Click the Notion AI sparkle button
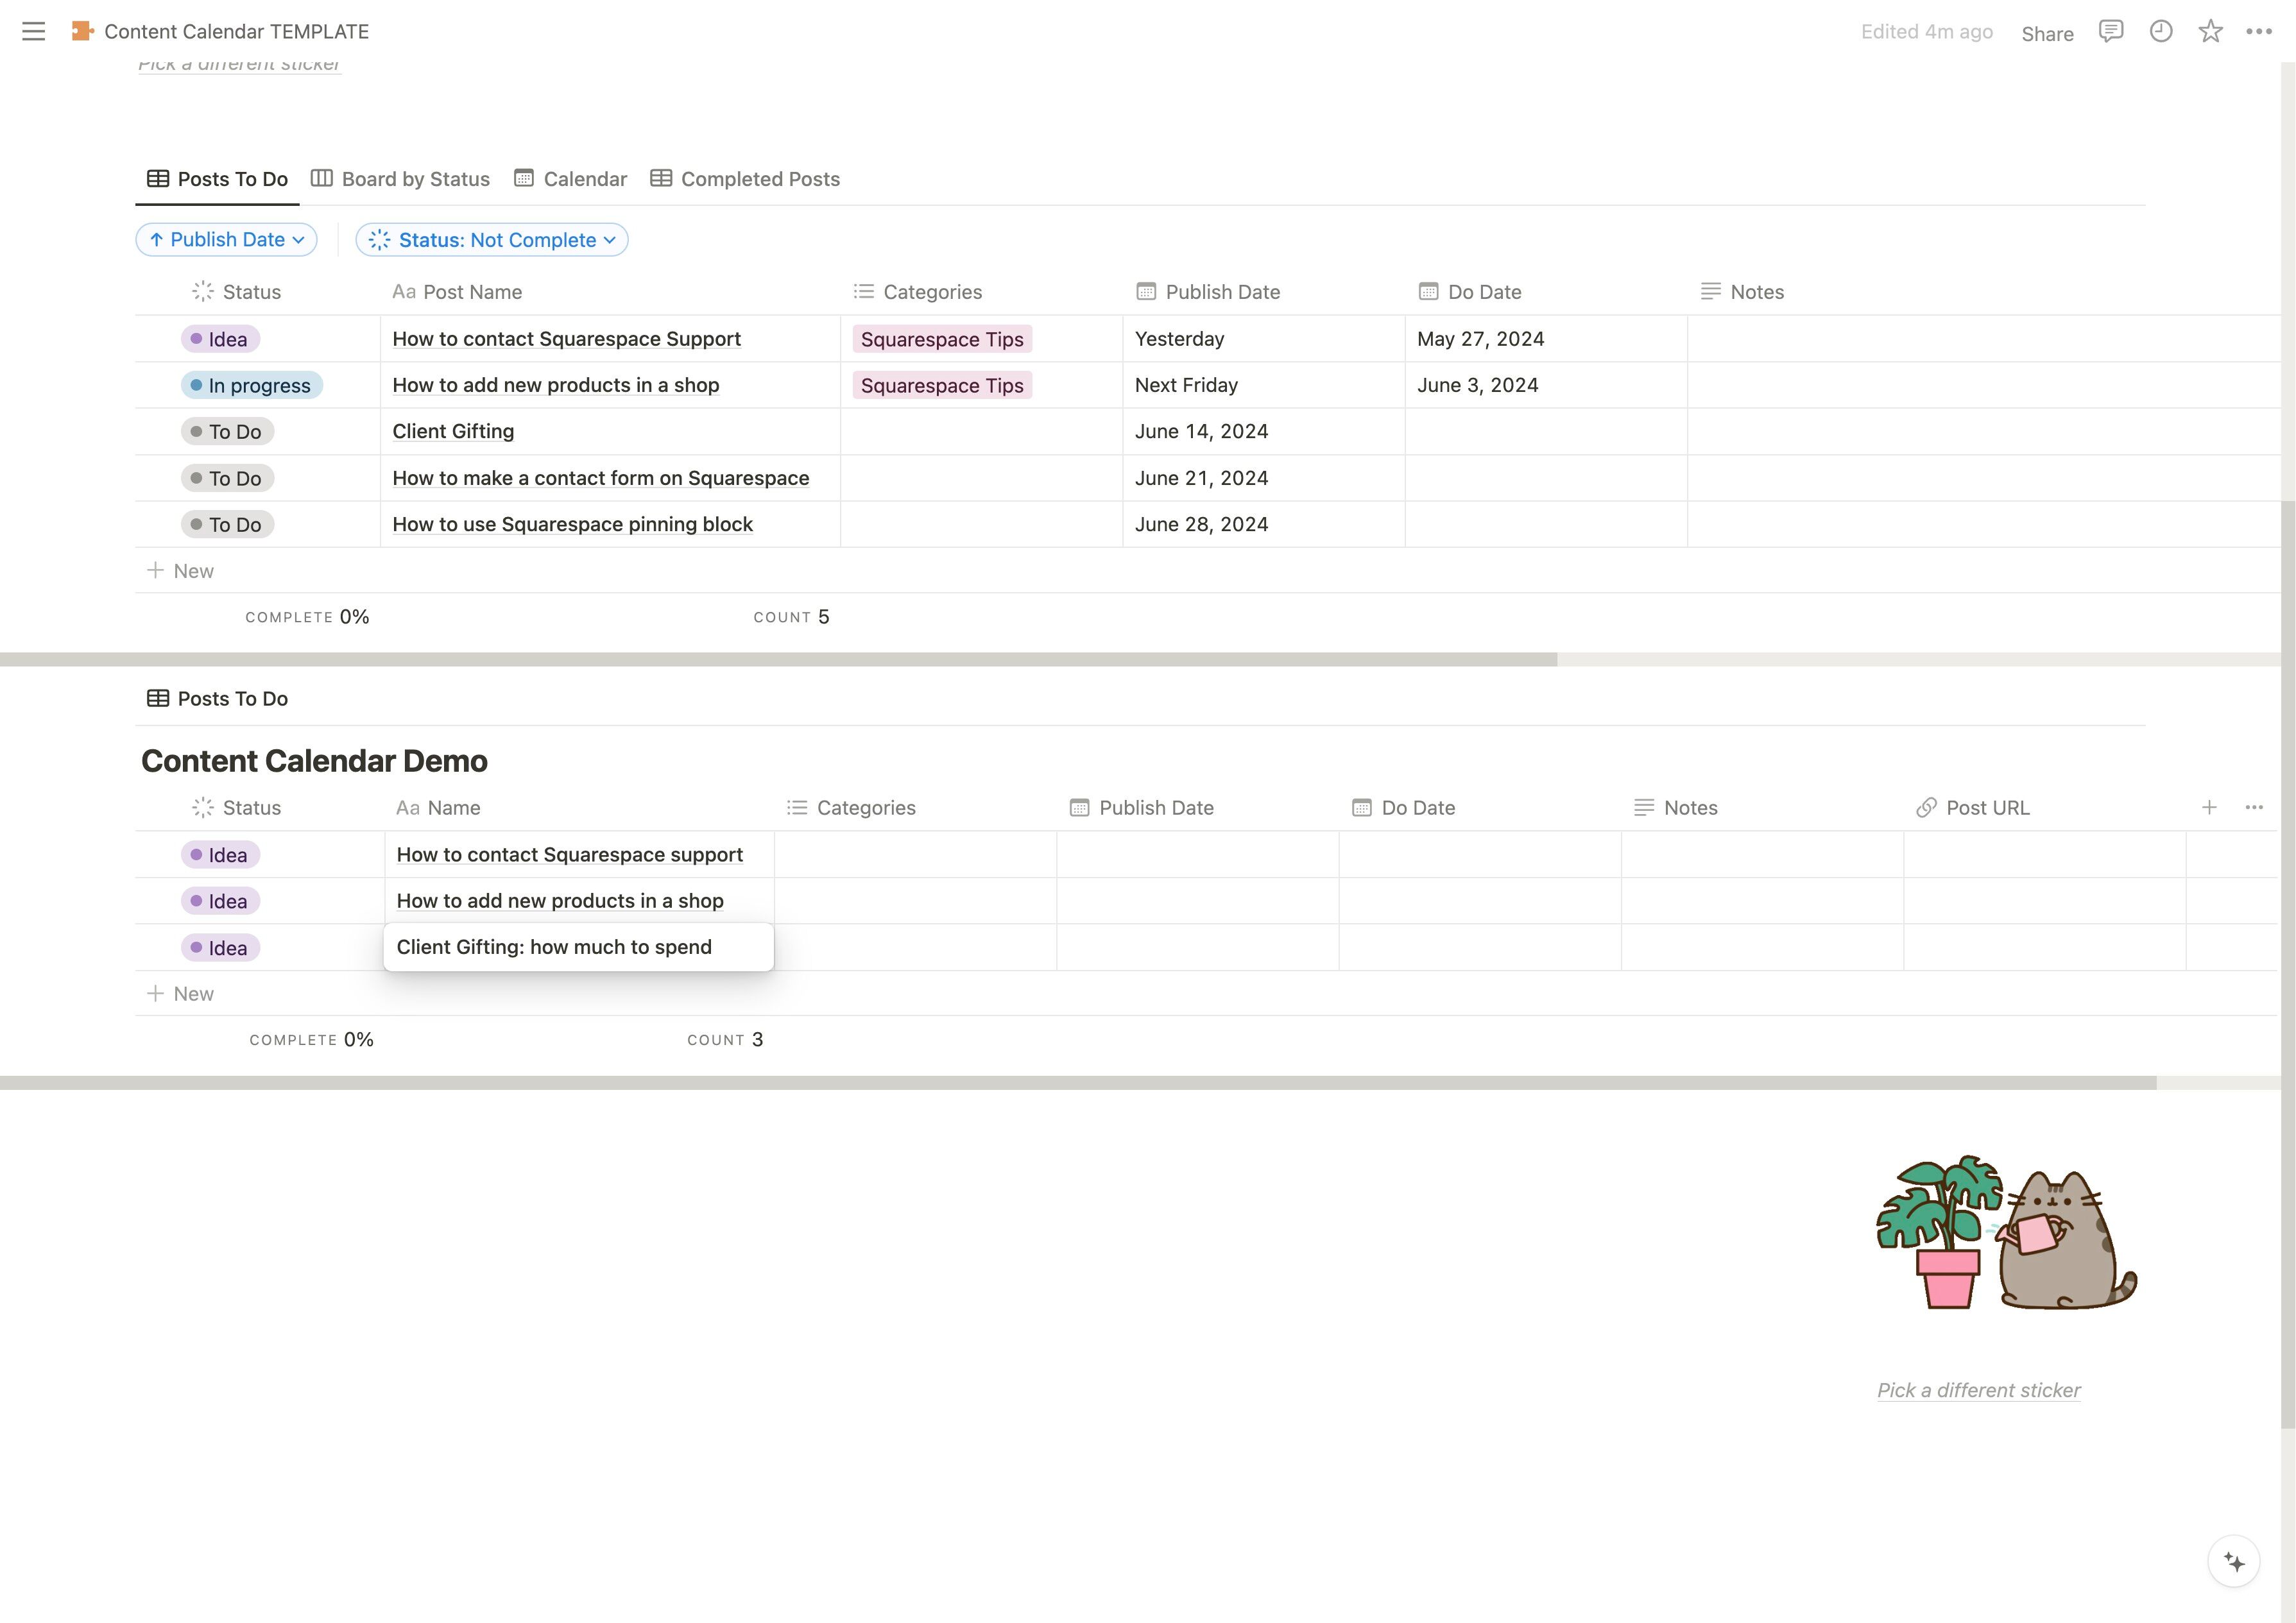 [x=2233, y=1561]
